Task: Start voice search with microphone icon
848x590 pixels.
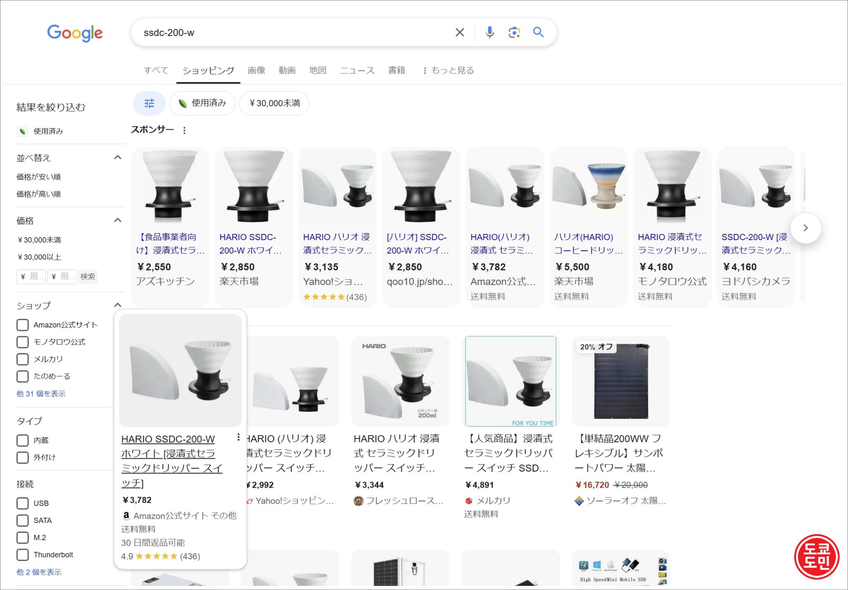Action: 489,32
